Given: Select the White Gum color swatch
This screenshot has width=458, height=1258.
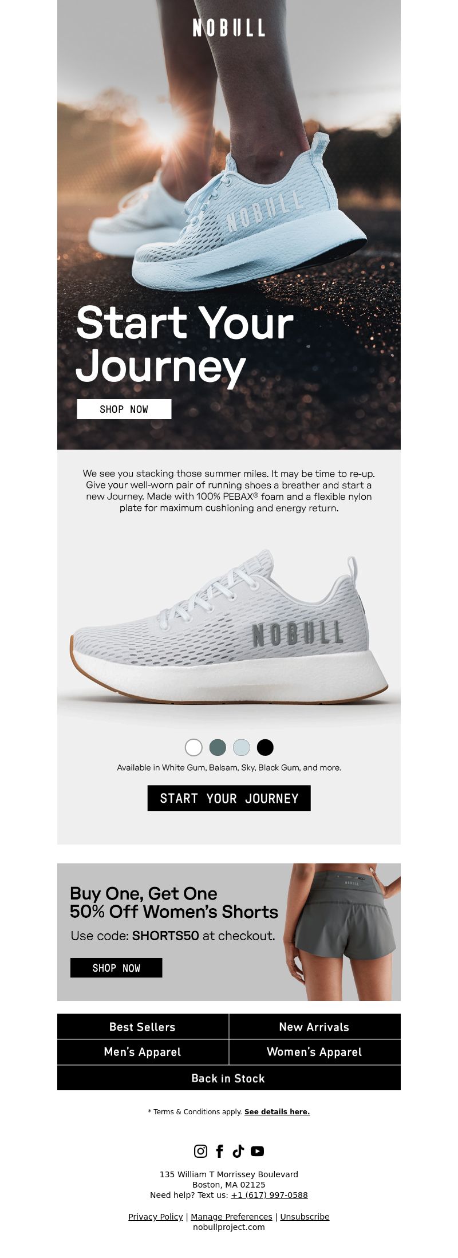Looking at the screenshot, I should click(x=194, y=747).
